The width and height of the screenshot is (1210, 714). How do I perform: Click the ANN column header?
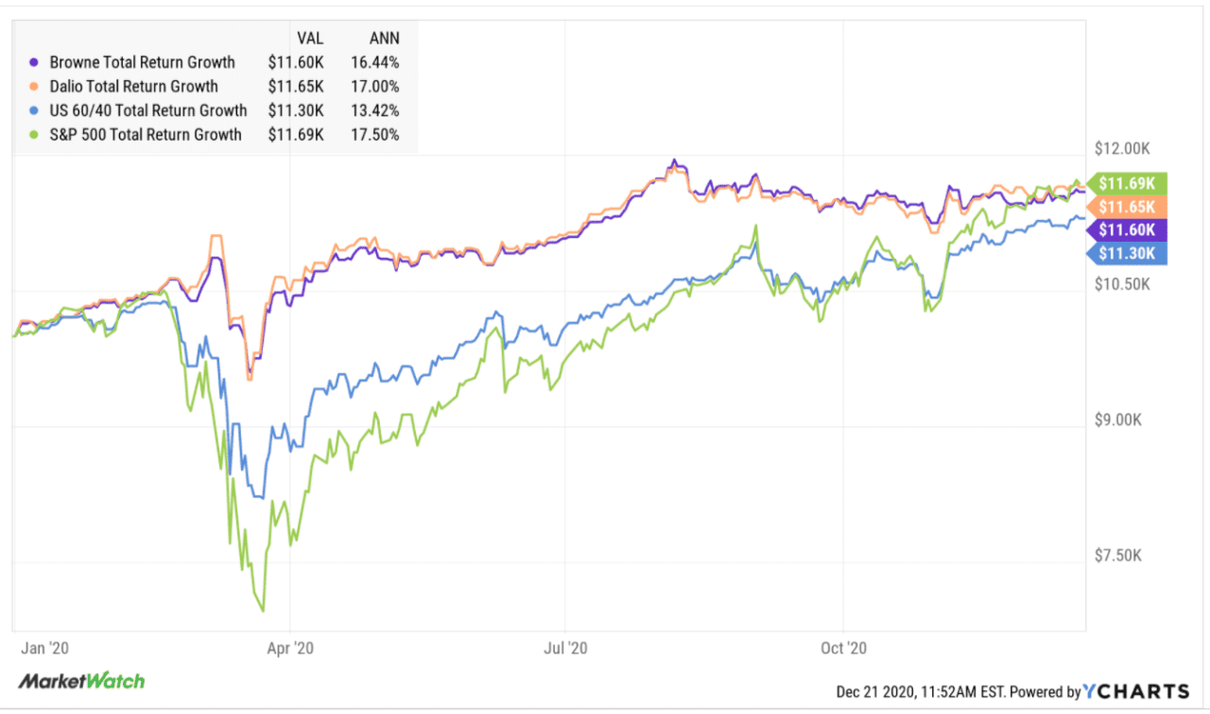[383, 38]
